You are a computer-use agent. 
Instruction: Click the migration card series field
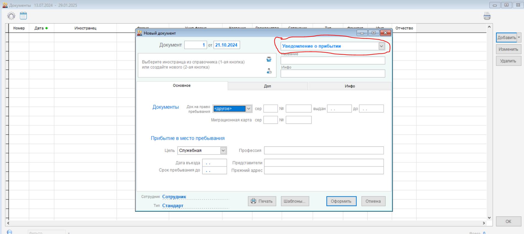271,120
